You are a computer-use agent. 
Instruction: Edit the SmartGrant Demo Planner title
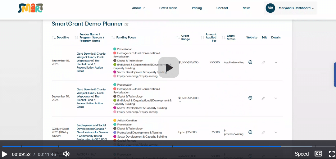tap(126, 25)
